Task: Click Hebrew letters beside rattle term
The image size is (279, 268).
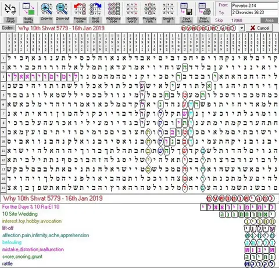Action: tap(260, 264)
